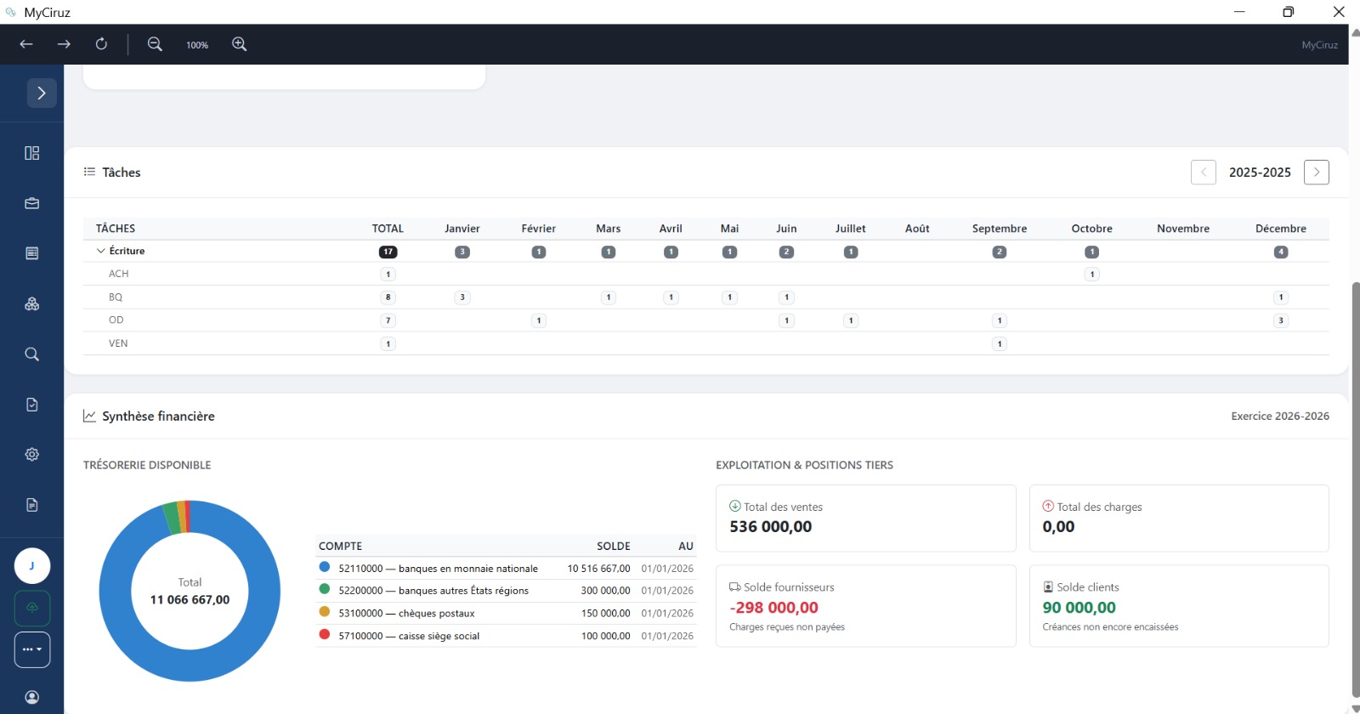Click blue swatch for account 52110000
This screenshot has height=714, width=1360.
click(x=324, y=567)
